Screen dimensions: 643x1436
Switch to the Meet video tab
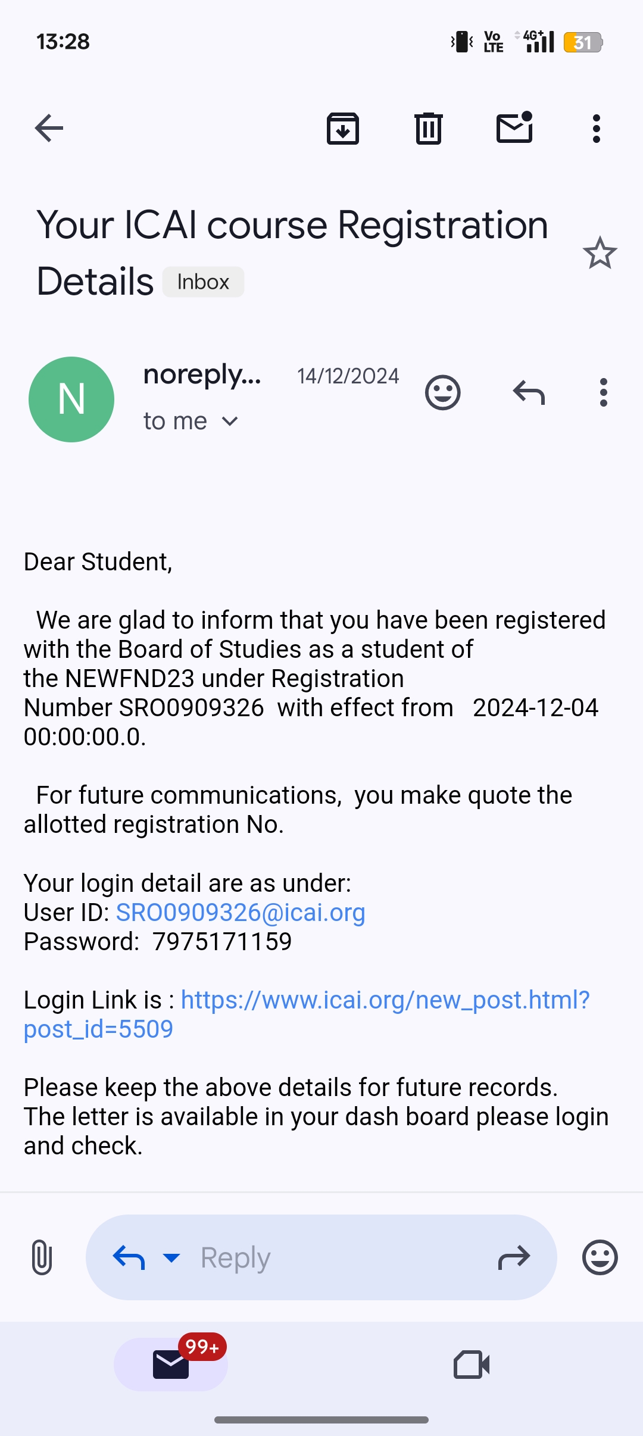(x=472, y=1365)
